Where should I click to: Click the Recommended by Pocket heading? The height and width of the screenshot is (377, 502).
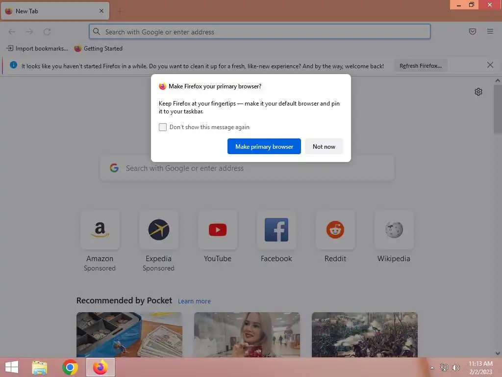coord(124,300)
